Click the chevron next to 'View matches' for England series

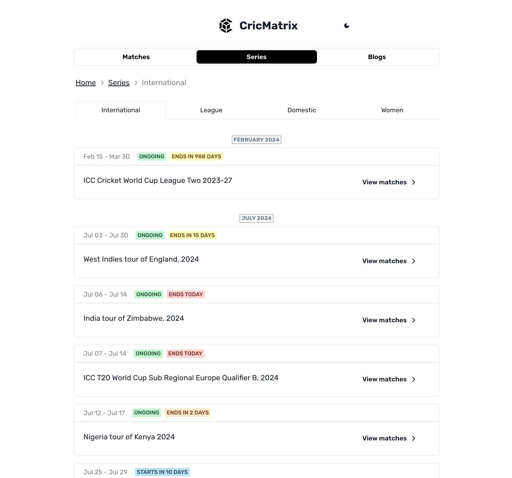tap(414, 261)
